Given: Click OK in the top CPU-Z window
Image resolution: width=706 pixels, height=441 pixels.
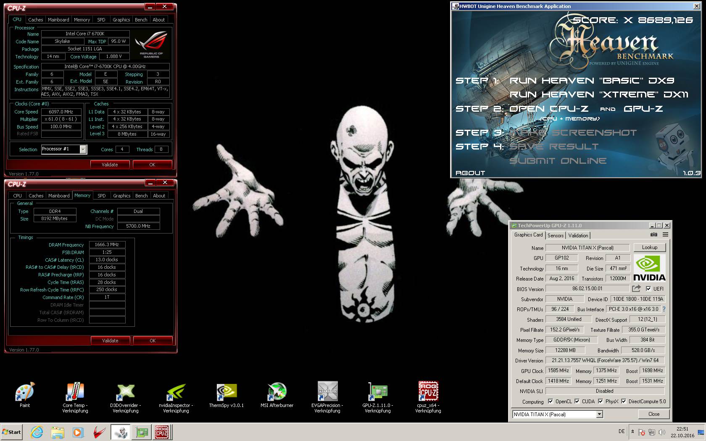Looking at the screenshot, I should (x=152, y=165).
